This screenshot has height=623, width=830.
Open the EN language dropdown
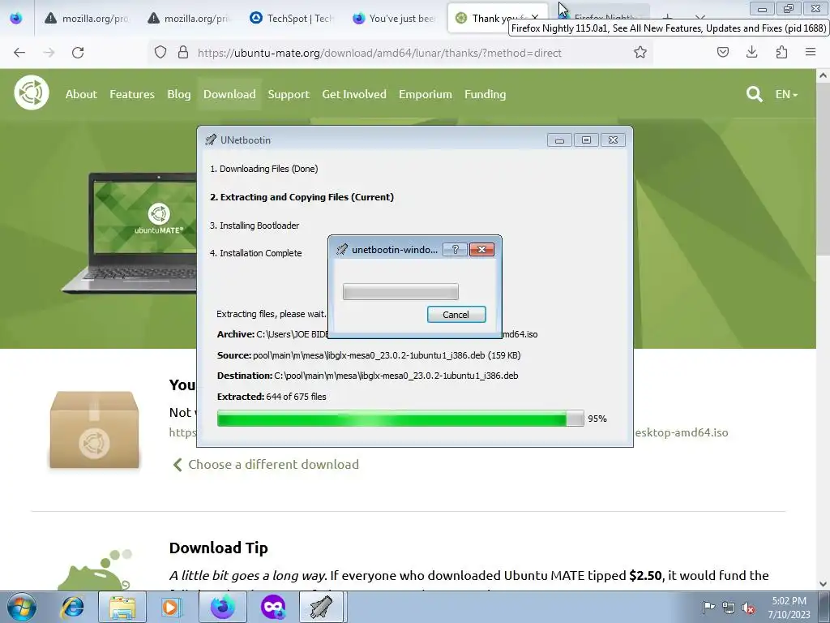pos(786,94)
